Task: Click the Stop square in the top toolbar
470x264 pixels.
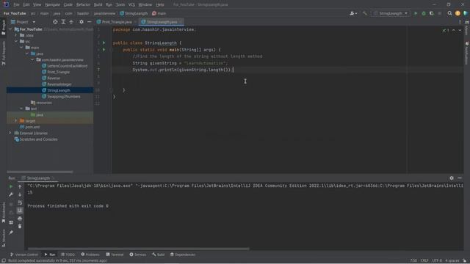Action: point(440,13)
